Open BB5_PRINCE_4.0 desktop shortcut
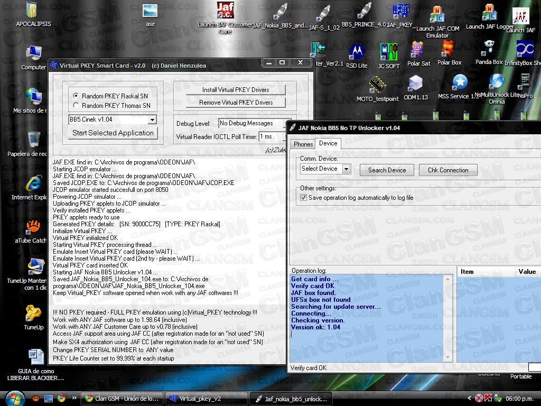This screenshot has width=541, height=406. (364, 11)
